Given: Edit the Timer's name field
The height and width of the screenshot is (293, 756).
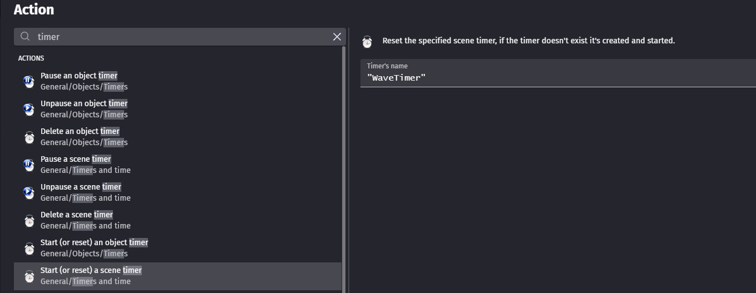Looking at the screenshot, I should pos(556,78).
